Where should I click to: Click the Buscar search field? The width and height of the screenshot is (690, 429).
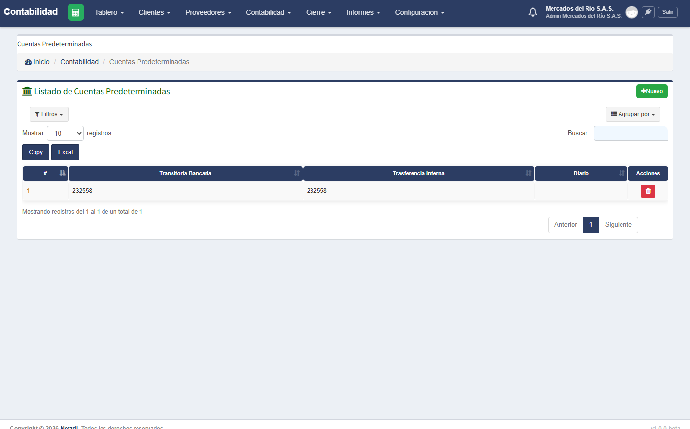point(630,133)
